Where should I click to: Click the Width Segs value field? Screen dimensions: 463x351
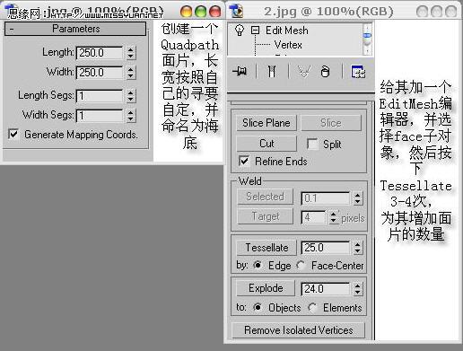pos(100,116)
